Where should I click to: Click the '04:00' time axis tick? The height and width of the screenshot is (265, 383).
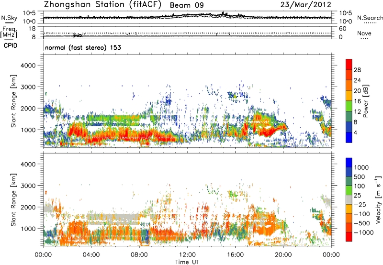click(91, 255)
